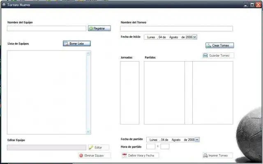This screenshot has height=164, width=263.
Task: Click the Borrar Lista list icon
Action: (x=66, y=43)
